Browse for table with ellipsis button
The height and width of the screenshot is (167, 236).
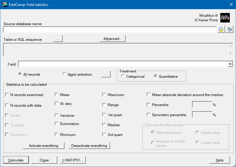tap(58, 39)
